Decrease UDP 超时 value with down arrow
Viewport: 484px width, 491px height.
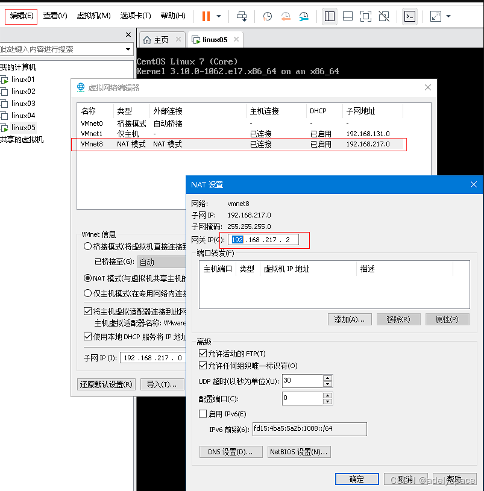[327, 384]
